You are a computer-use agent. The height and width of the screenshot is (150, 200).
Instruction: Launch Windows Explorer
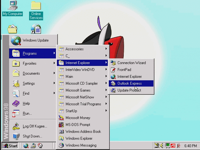82,138
